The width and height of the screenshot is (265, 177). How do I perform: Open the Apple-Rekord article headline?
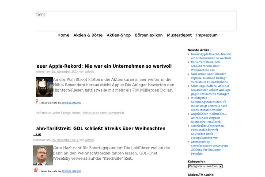tap(104, 66)
